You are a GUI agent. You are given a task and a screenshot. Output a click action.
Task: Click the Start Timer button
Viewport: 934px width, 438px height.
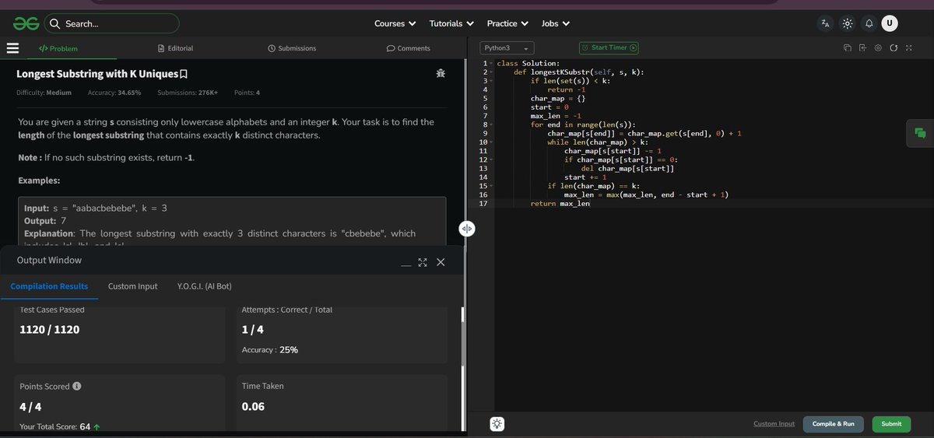click(x=609, y=47)
